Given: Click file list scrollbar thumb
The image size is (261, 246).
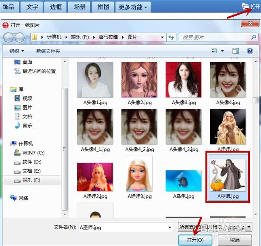Looking at the screenshot, I should (255, 100).
